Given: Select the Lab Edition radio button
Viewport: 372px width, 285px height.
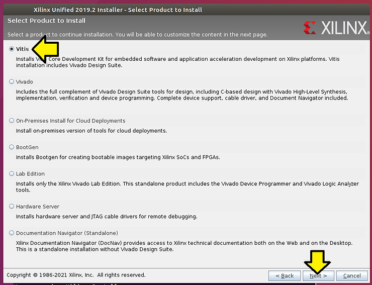Looking at the screenshot, I should click(12, 174).
